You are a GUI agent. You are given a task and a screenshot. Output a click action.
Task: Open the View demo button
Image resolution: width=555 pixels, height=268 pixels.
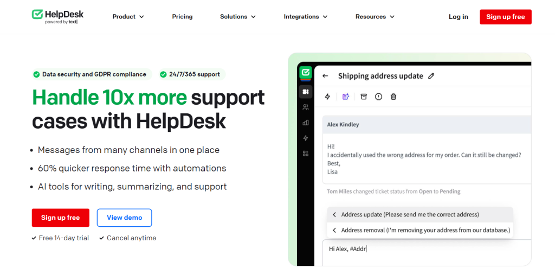[x=124, y=218]
